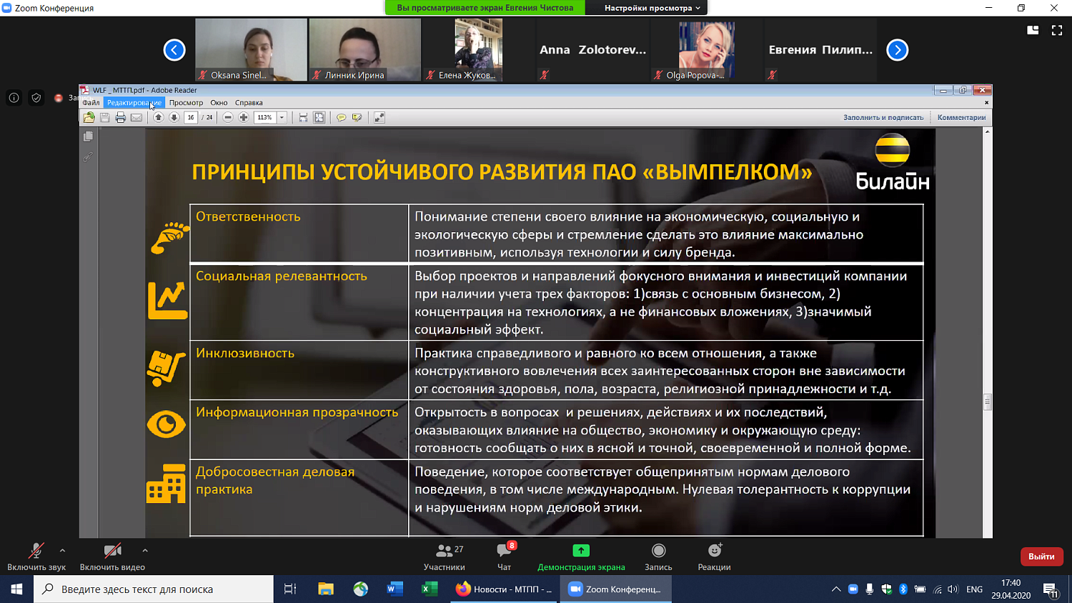Open File Explorer from taskbar
The width and height of the screenshot is (1072, 603).
coord(326,589)
